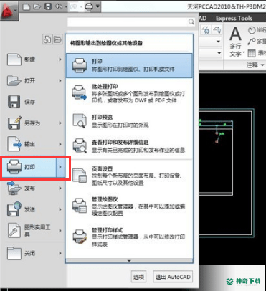Screen dimensions: 266x291
Task: Expand the 新建 submenu arrow
Action: pyautogui.click(x=60, y=59)
